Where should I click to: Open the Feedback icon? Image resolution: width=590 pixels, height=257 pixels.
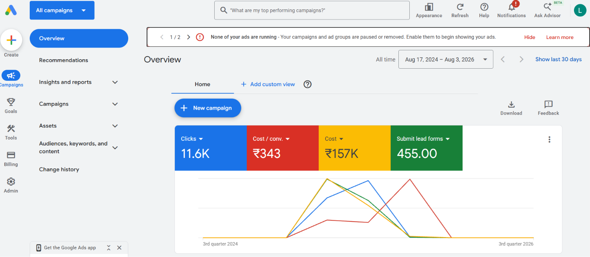548,104
